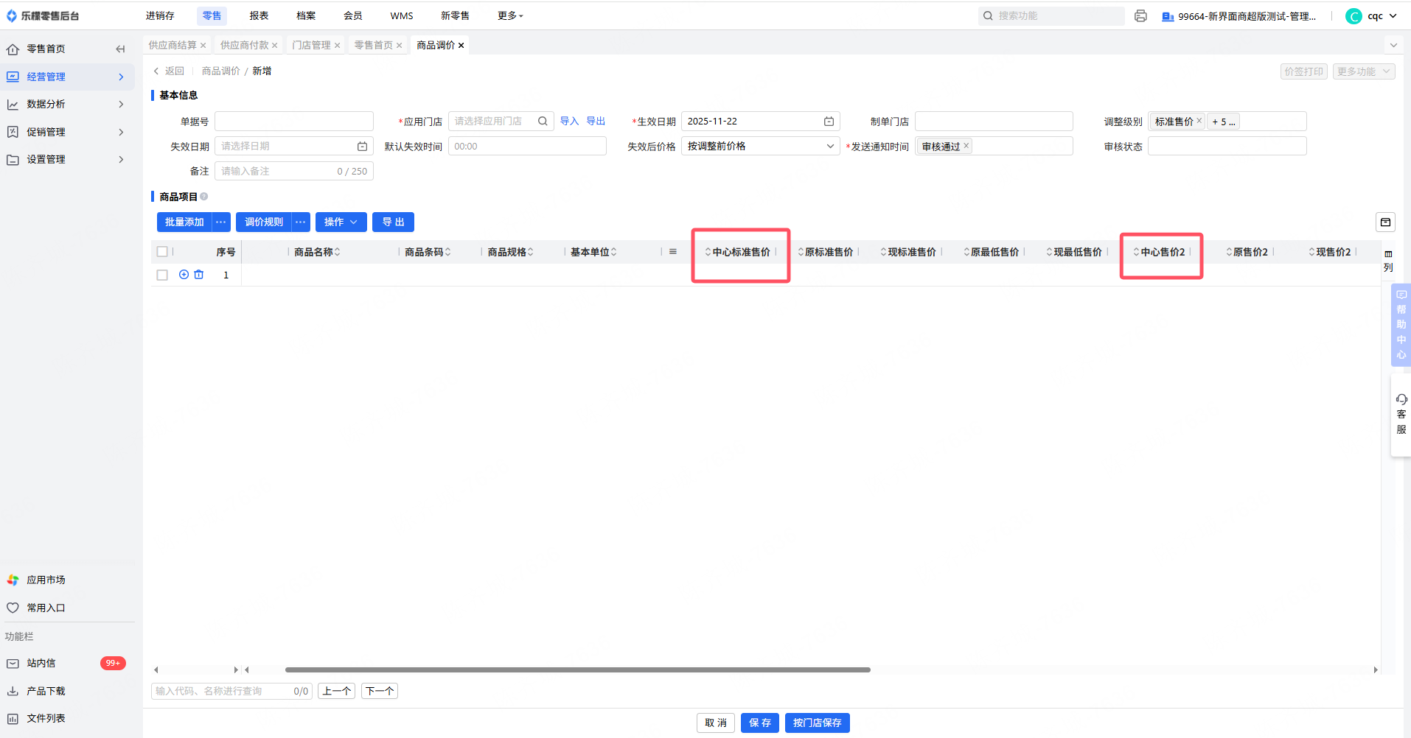The width and height of the screenshot is (1411, 738).
Task: Open calendar icon for 生效日期
Action: click(x=829, y=122)
